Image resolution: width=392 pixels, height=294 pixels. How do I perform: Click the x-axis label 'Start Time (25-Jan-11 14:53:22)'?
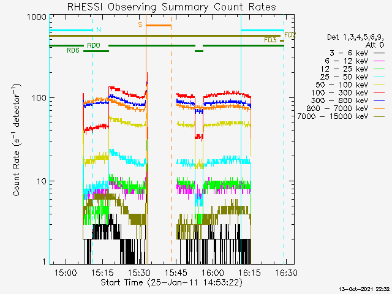[x=171, y=282]
